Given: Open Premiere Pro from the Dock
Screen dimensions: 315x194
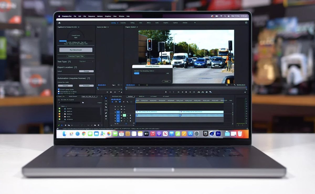Looking at the screenshot, I should pos(218,134).
